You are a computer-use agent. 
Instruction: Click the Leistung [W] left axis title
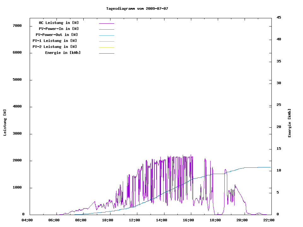click(x=5, y=123)
